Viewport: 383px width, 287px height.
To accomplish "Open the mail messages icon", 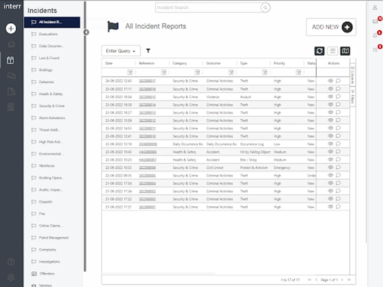I will point(375,21).
